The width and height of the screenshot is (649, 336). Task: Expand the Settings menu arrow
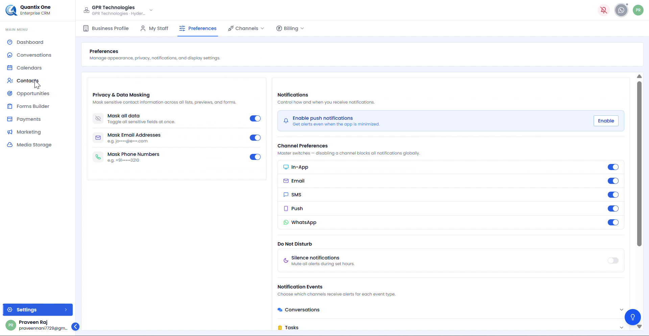click(66, 310)
